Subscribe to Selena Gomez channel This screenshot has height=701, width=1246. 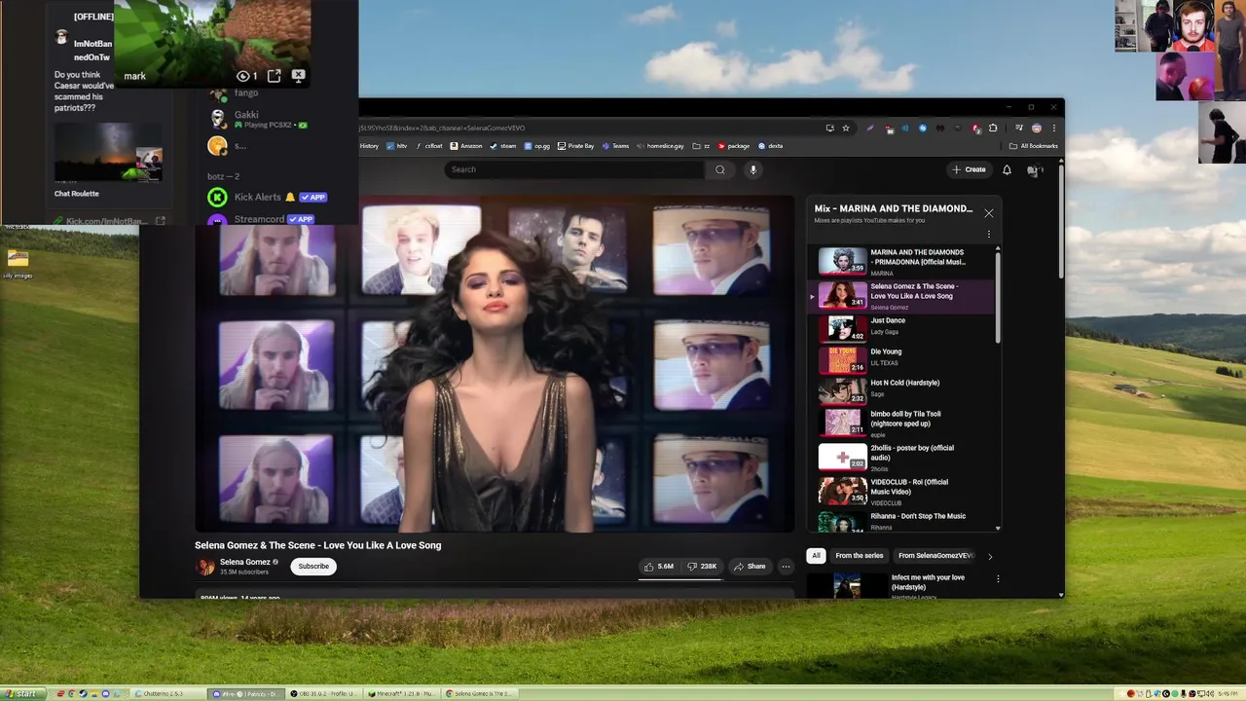point(313,566)
